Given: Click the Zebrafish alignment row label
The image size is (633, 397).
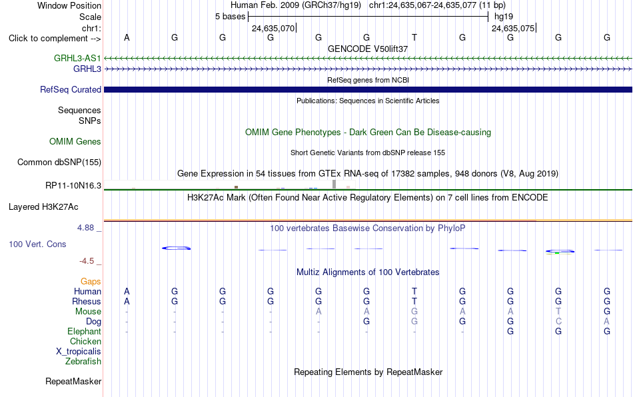Looking at the screenshot, I should (83, 361).
